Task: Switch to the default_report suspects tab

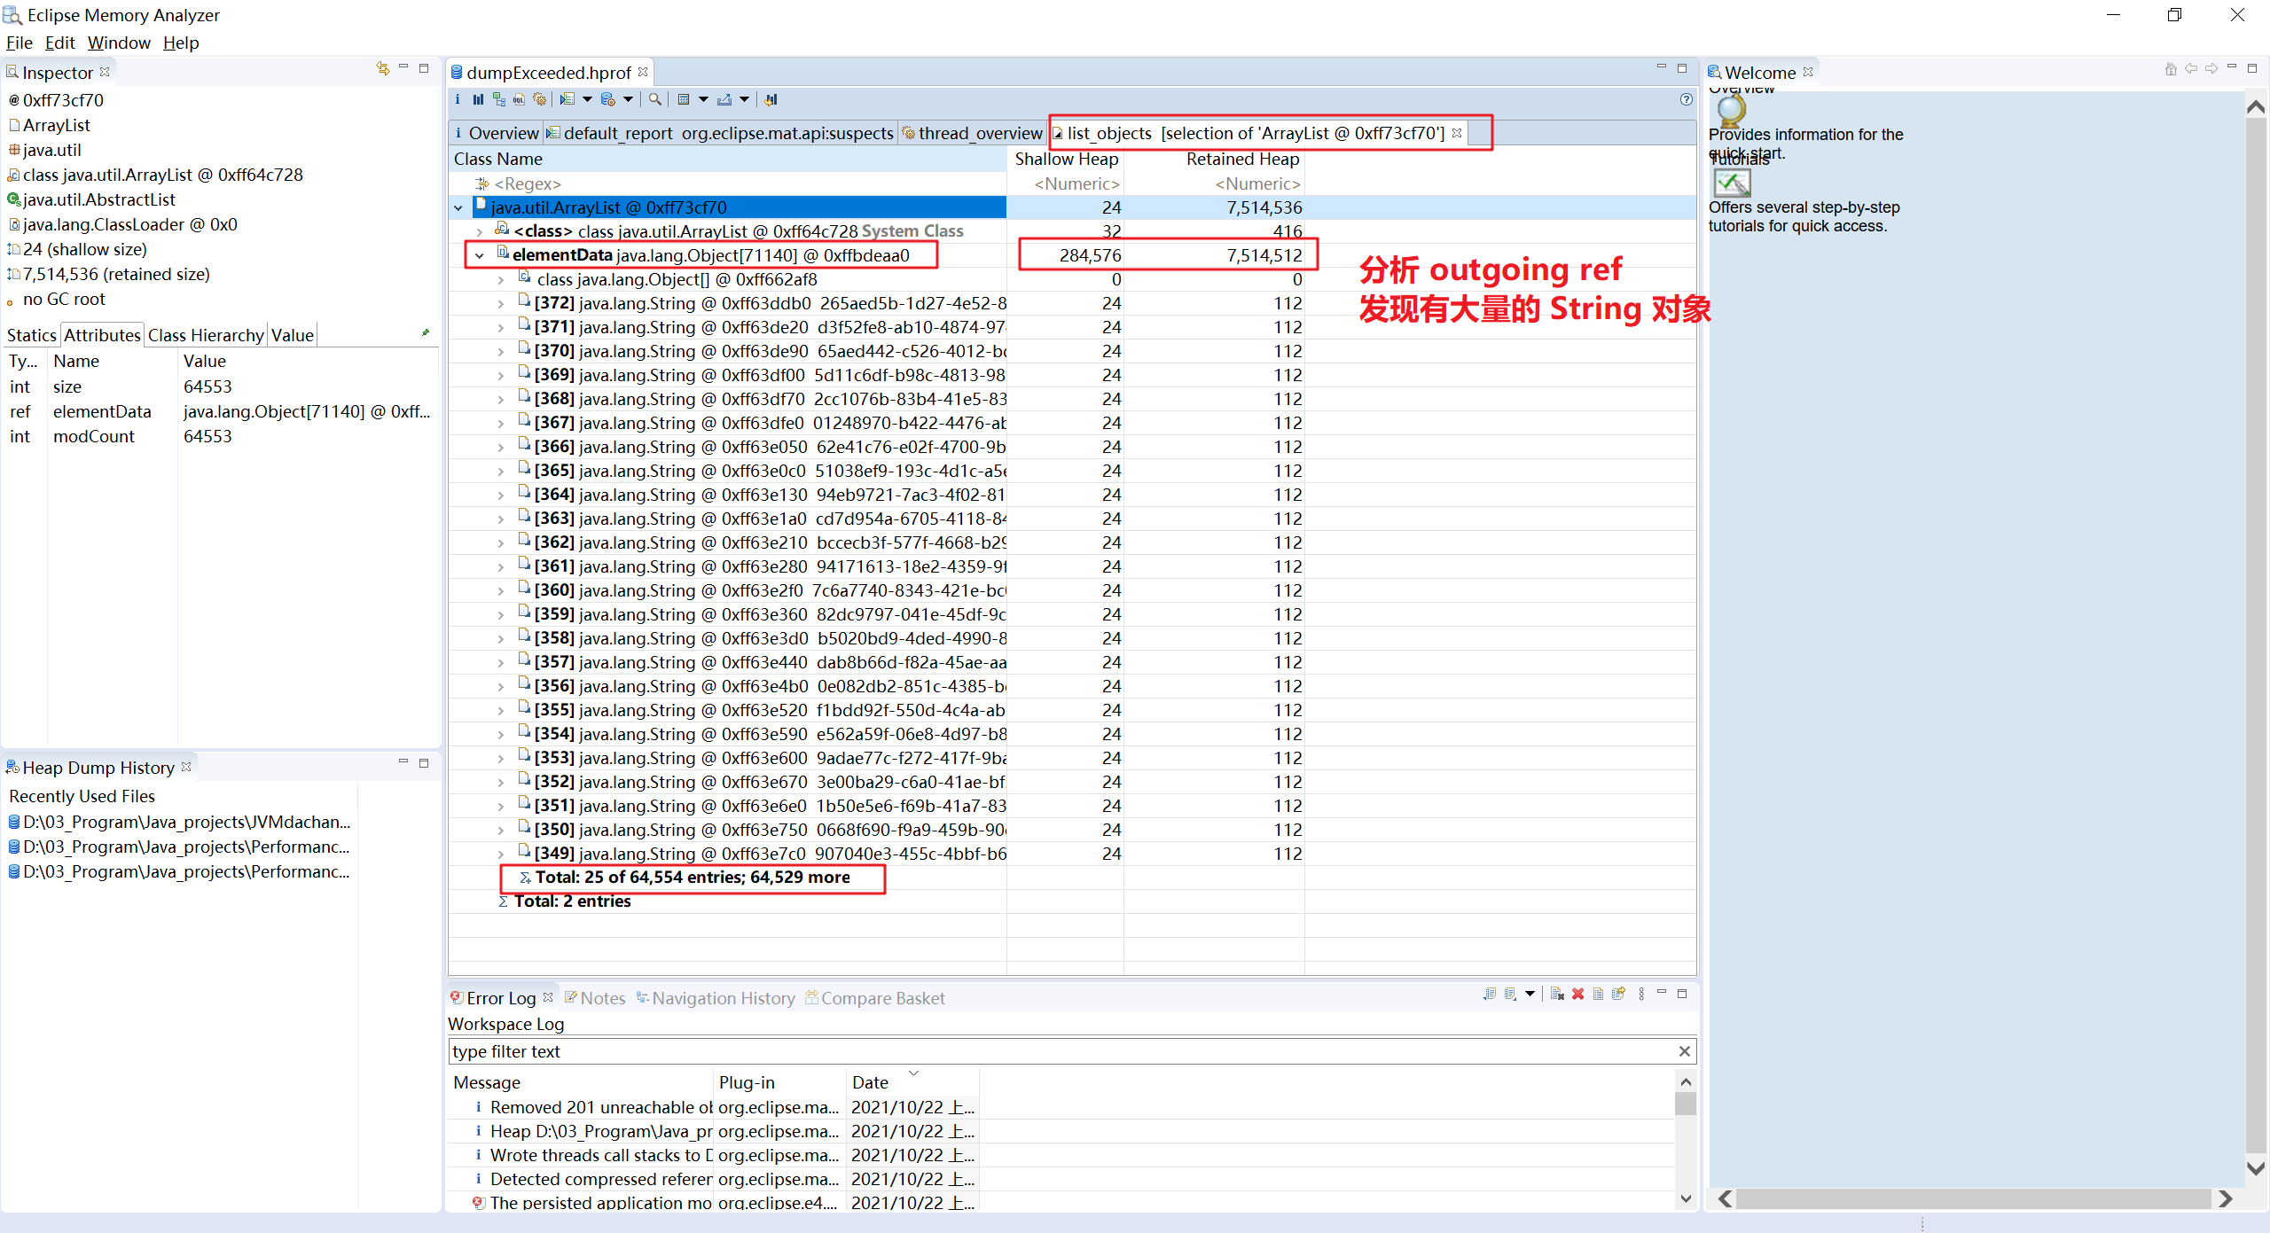Action: (720, 133)
